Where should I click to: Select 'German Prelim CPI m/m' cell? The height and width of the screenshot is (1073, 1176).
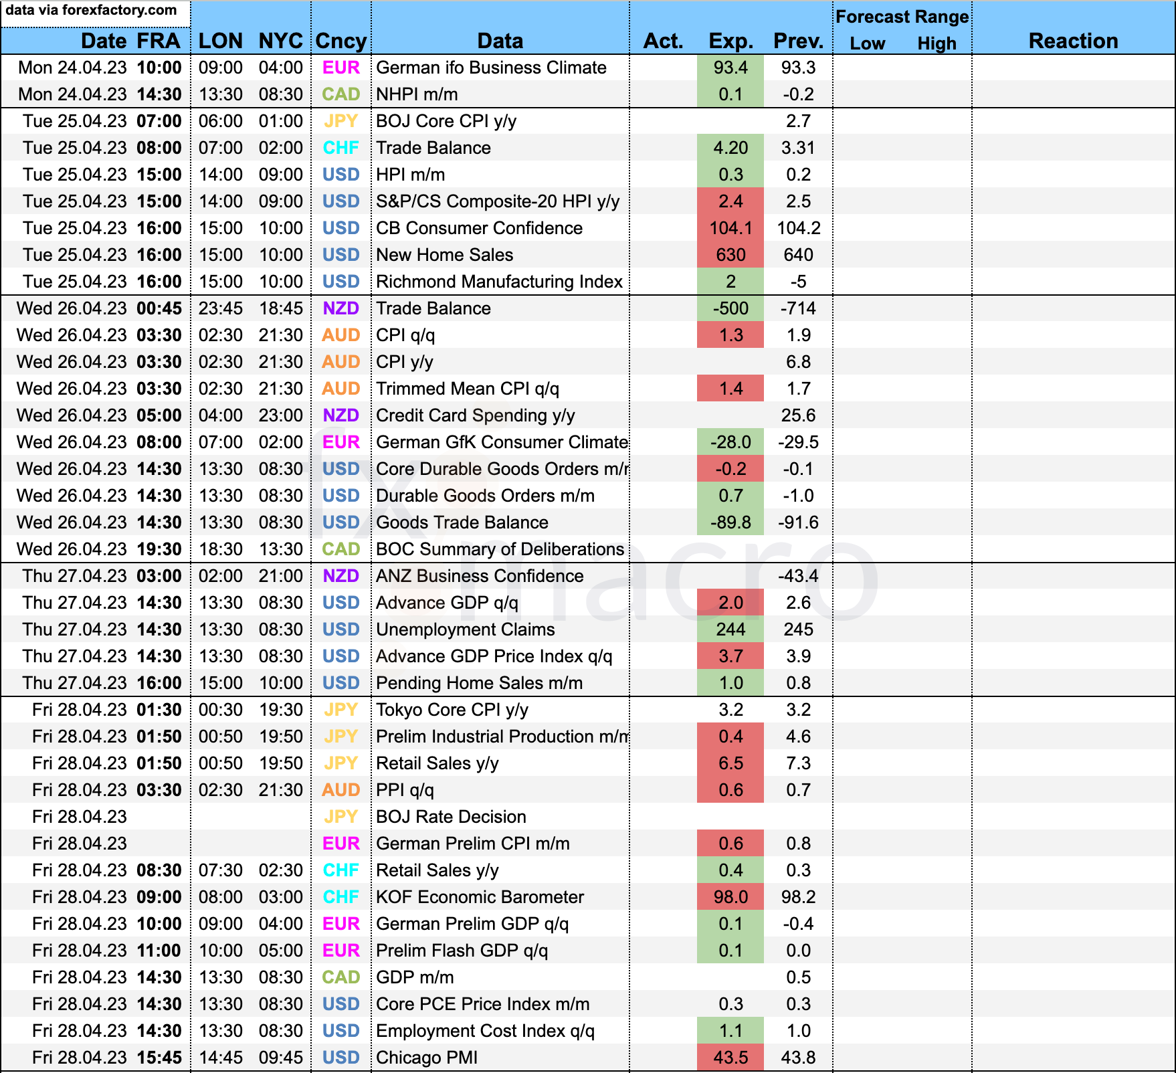pyautogui.click(x=500, y=844)
